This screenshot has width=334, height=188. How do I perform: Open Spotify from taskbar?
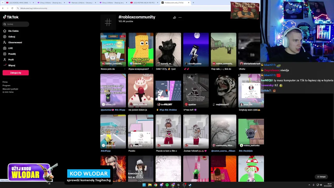(x=167, y=185)
